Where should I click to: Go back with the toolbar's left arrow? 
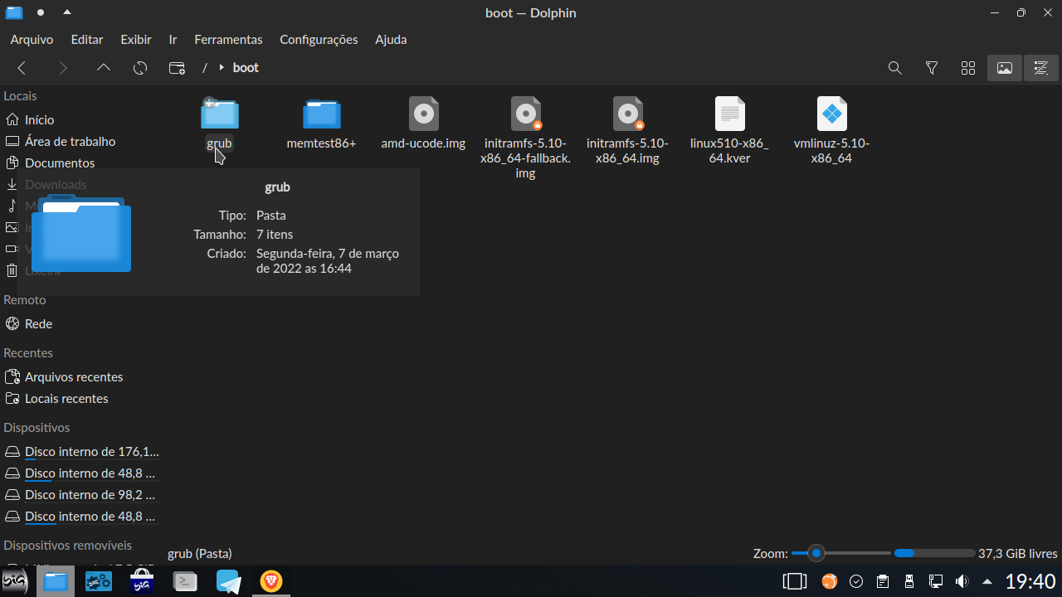click(22, 68)
